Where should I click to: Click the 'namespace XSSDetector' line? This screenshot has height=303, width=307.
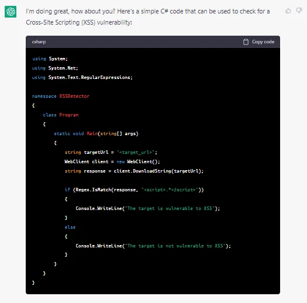click(x=60, y=96)
